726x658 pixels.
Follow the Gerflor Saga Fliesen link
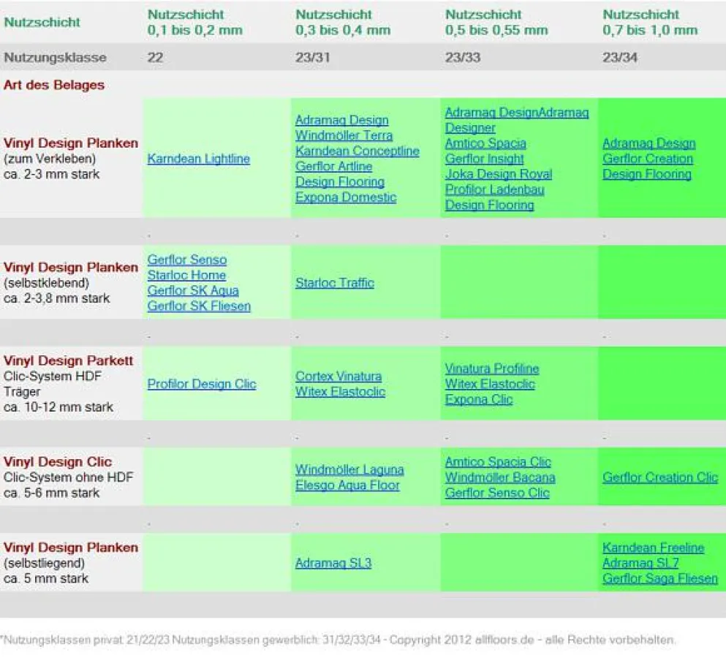click(x=659, y=578)
